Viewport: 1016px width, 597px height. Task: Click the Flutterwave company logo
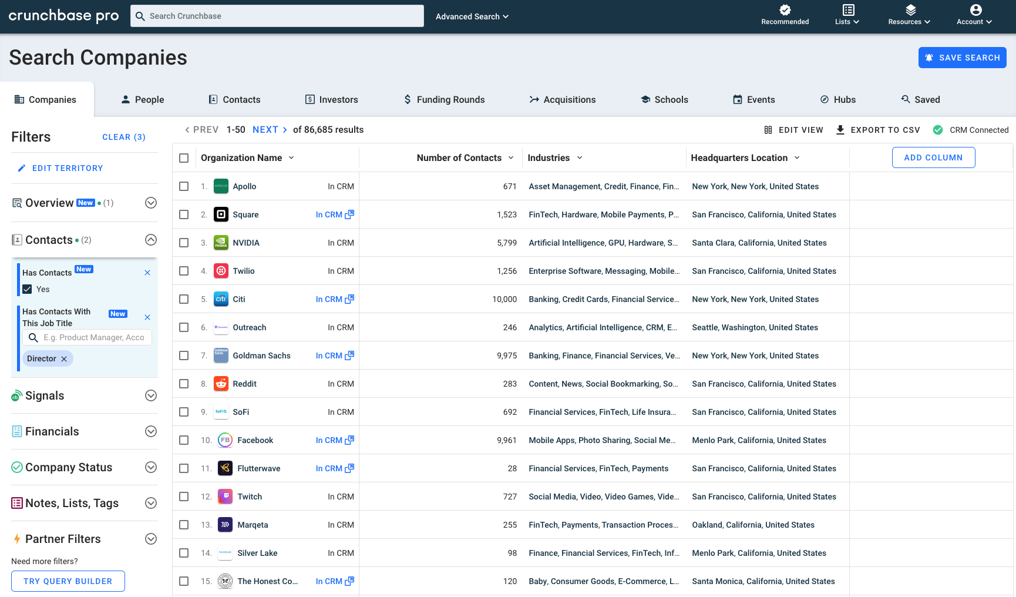[226, 468]
